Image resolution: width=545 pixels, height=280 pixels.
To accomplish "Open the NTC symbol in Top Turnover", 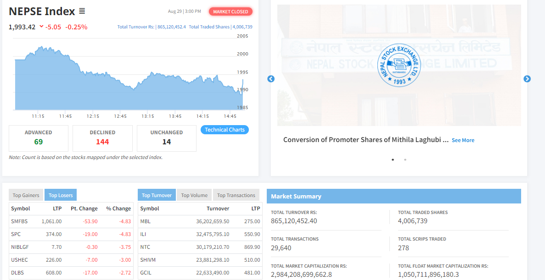I will click(145, 247).
